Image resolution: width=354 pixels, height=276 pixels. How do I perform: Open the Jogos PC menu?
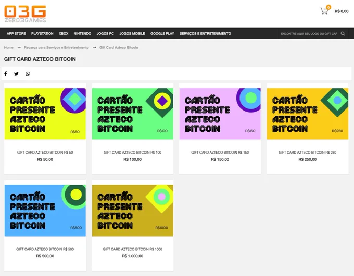tap(105, 34)
